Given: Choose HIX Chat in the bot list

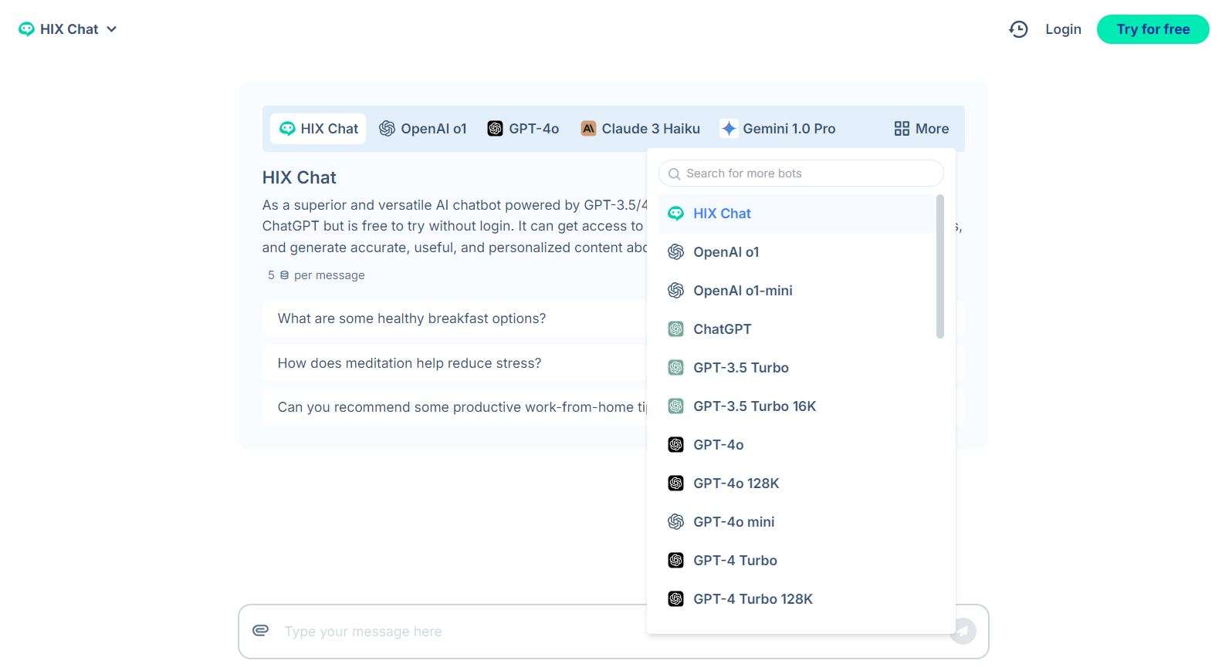Looking at the screenshot, I should (x=797, y=214).
